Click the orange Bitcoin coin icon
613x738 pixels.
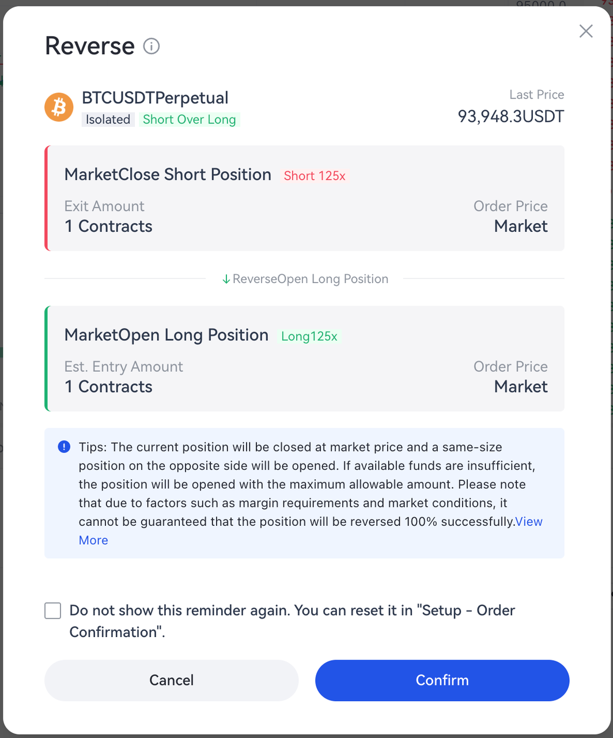[x=59, y=107]
